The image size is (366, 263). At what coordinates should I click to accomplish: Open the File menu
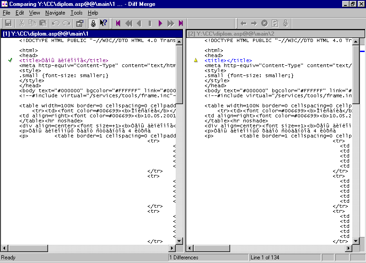[x=6, y=13]
